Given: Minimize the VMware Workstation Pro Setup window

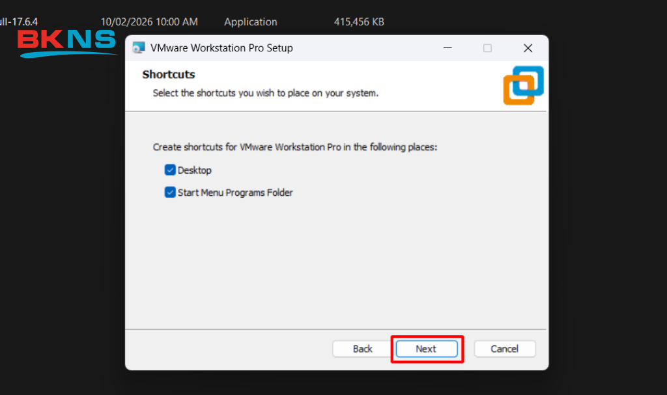Looking at the screenshot, I should point(447,48).
